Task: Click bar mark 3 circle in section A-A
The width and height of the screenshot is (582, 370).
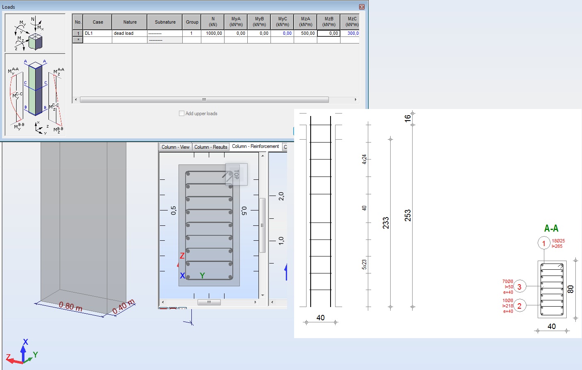Action: pos(519,286)
